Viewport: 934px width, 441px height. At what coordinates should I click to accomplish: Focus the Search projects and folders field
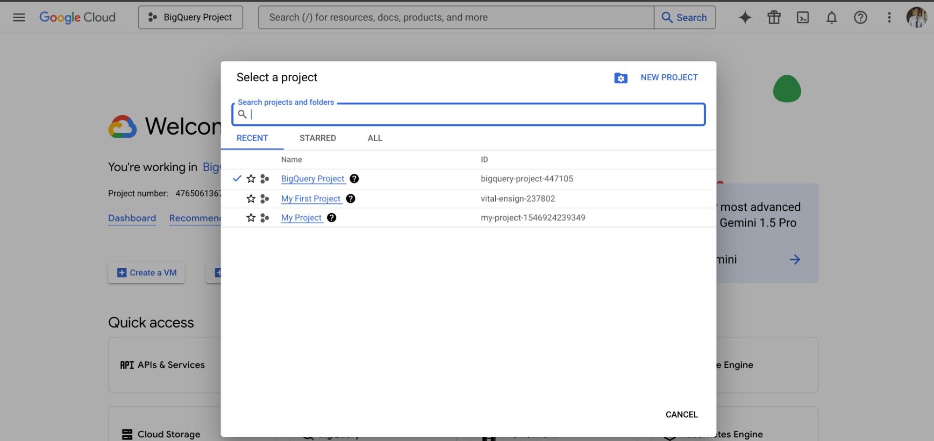pos(468,114)
